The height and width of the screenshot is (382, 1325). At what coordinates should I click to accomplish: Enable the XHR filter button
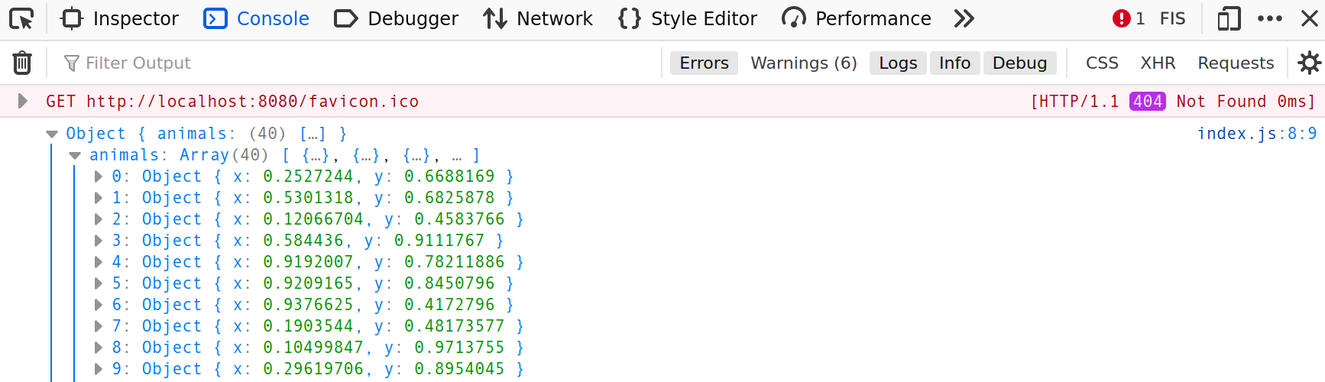pos(1158,63)
